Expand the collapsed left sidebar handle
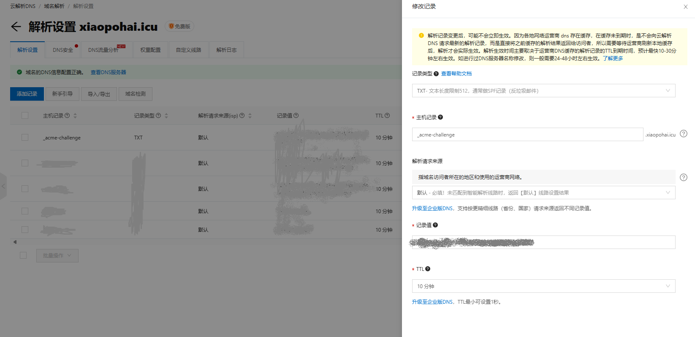The image size is (695, 337). 3,186
